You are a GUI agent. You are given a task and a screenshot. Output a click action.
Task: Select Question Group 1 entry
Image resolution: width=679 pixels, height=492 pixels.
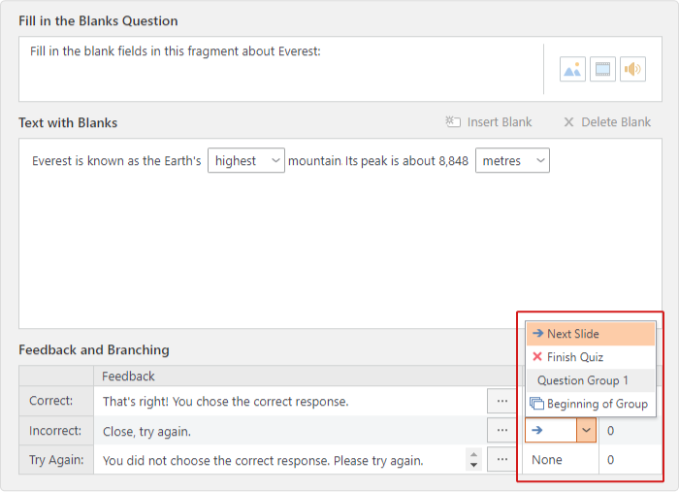pos(591,380)
